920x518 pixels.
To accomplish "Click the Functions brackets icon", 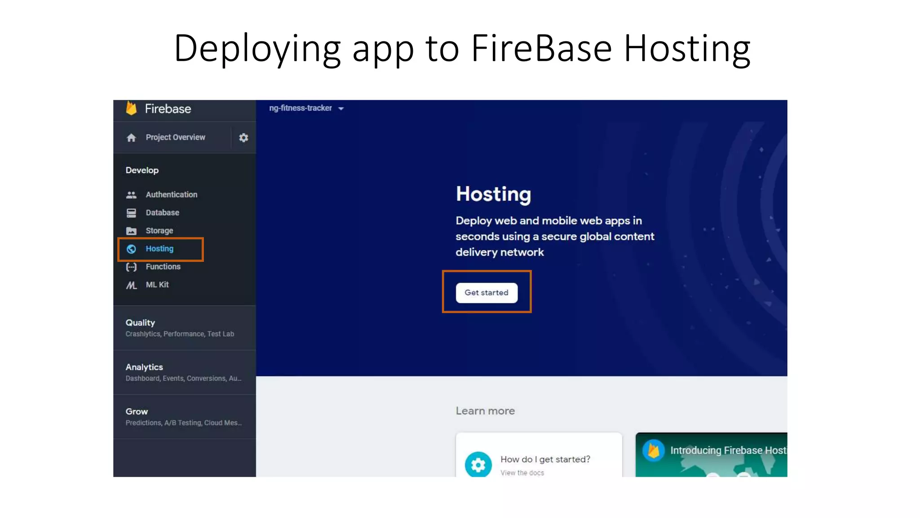I will point(131,267).
